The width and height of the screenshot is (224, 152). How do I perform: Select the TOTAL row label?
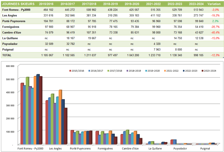7,55
